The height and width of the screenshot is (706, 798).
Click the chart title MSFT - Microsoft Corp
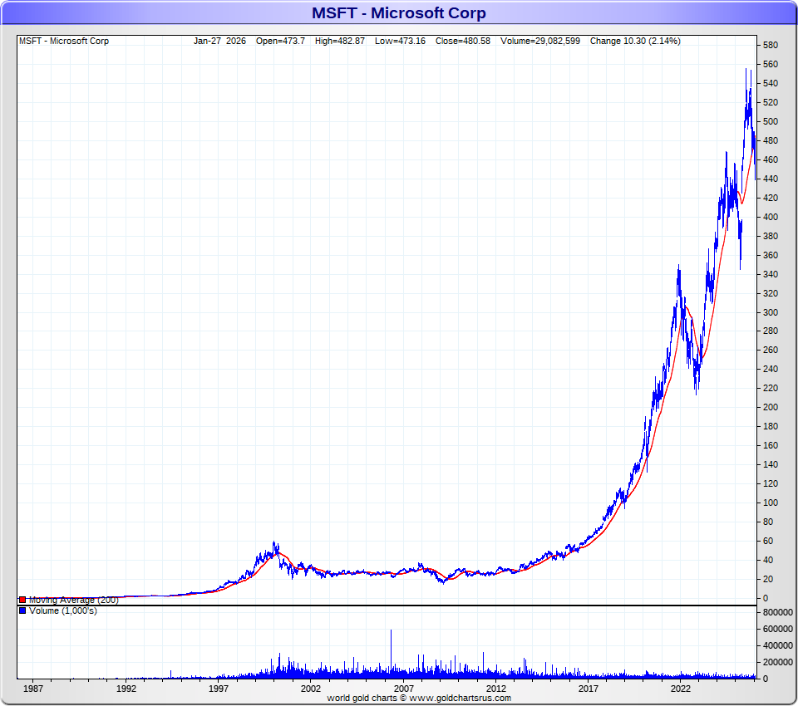pos(399,12)
